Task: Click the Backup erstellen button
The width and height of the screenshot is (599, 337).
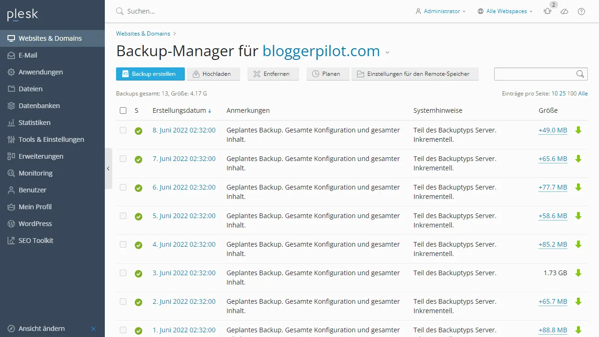Action: tap(150, 74)
